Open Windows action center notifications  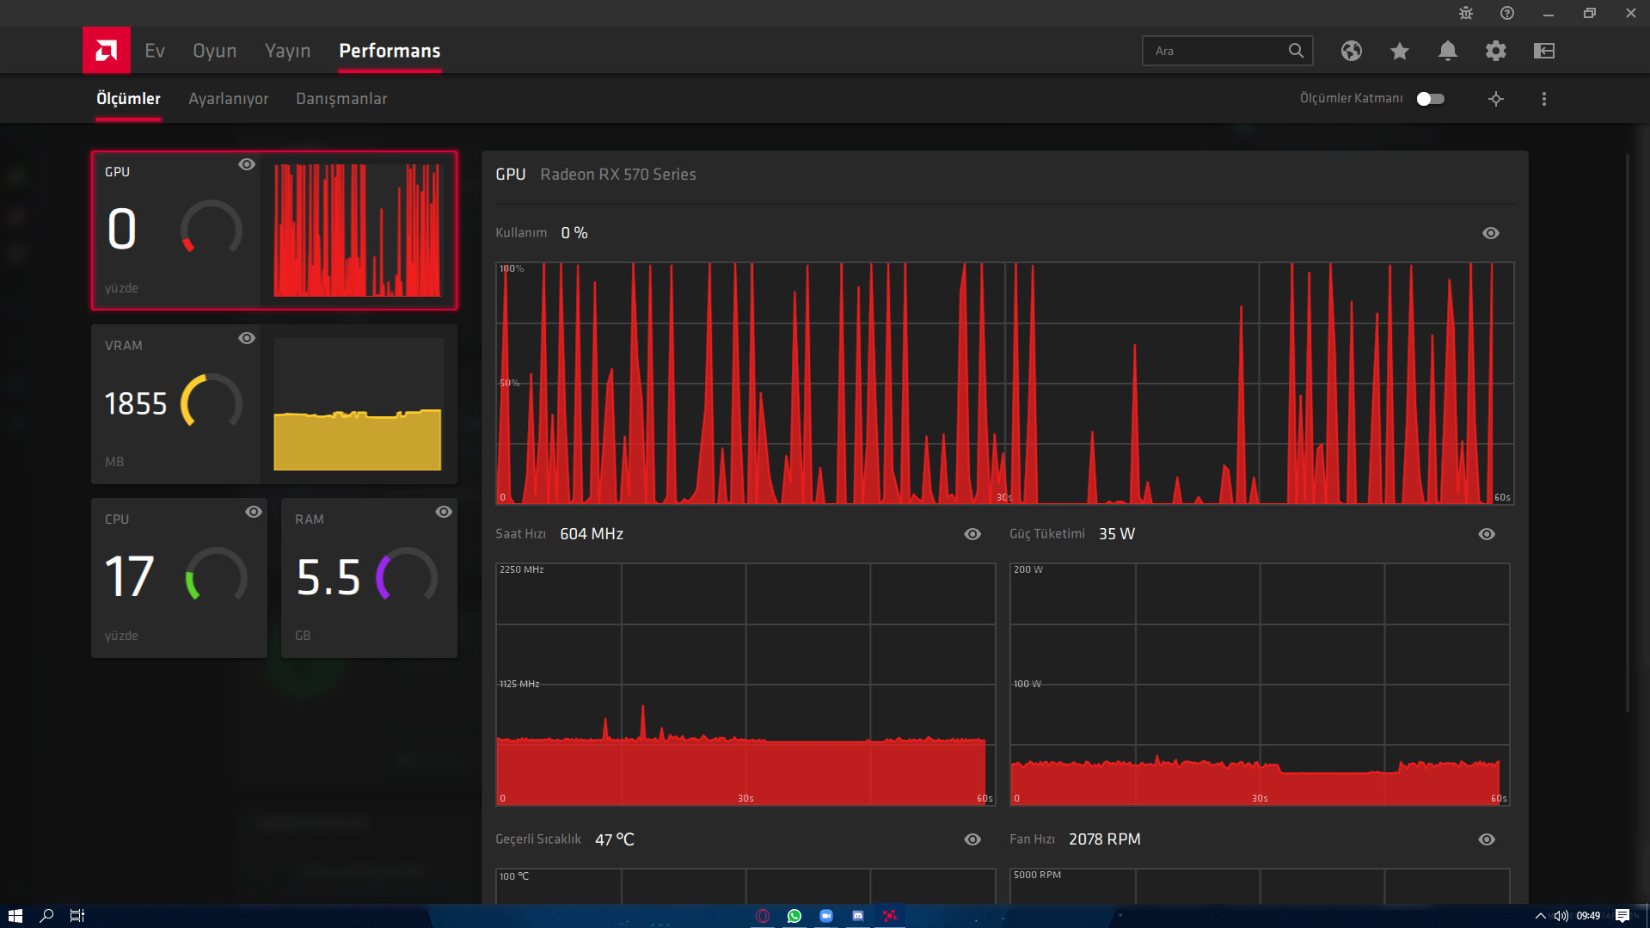(x=1622, y=916)
